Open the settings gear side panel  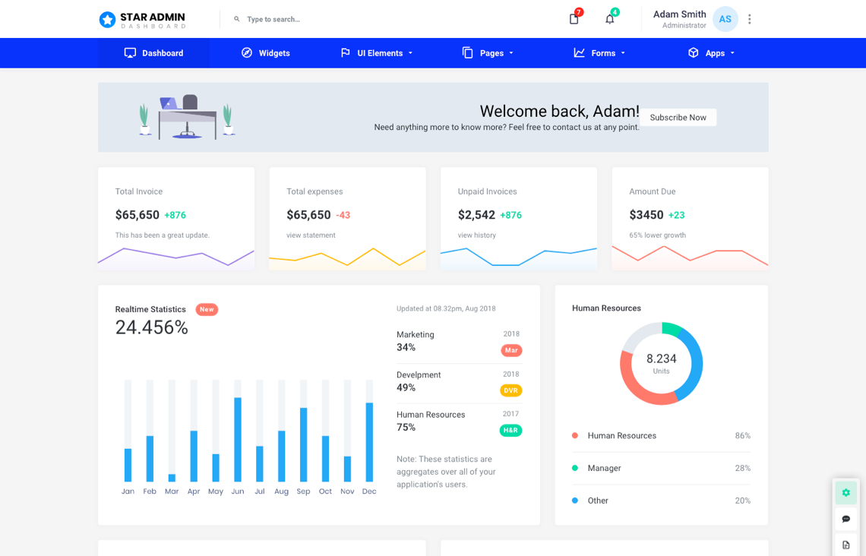coord(845,493)
